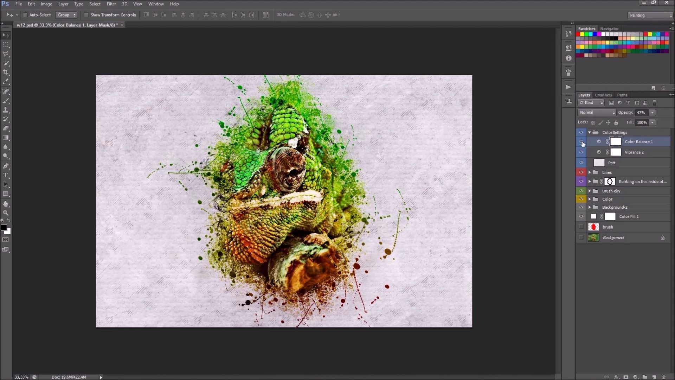Screen dimensions: 675x380
Task: Open the Filter menu
Action: point(111,4)
